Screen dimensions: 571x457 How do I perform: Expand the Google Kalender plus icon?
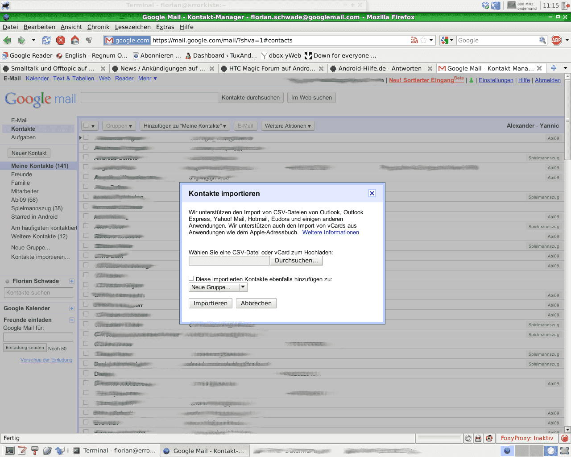point(72,308)
